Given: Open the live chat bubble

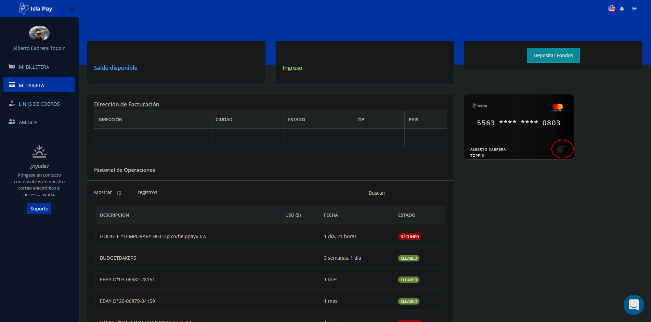Looking at the screenshot, I should coord(634,305).
